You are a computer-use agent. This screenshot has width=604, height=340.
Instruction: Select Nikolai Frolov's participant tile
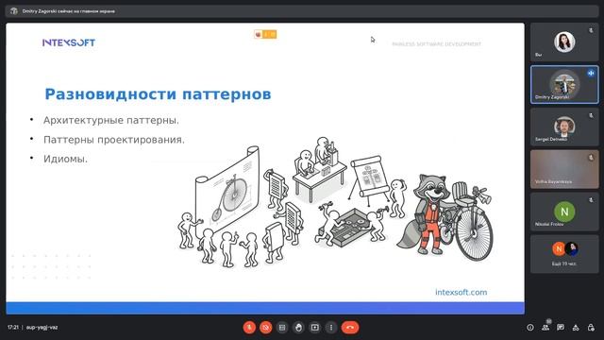[564, 212]
